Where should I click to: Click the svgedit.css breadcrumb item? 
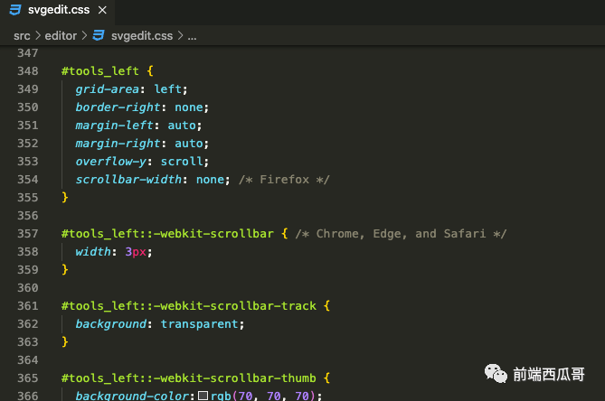point(142,36)
